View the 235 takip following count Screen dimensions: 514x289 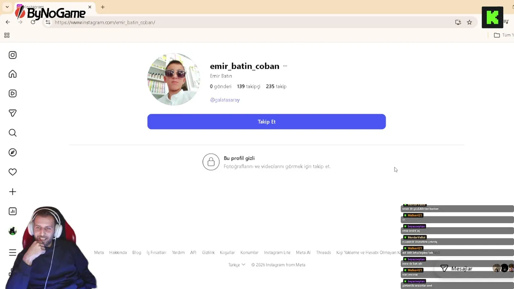coord(276,86)
